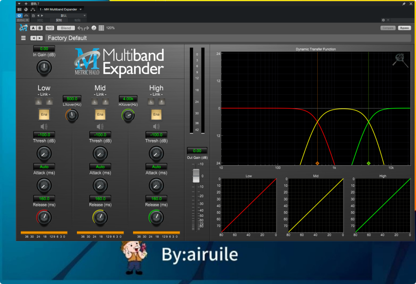Click the analyzer icon in transfer graph corner

(401, 60)
